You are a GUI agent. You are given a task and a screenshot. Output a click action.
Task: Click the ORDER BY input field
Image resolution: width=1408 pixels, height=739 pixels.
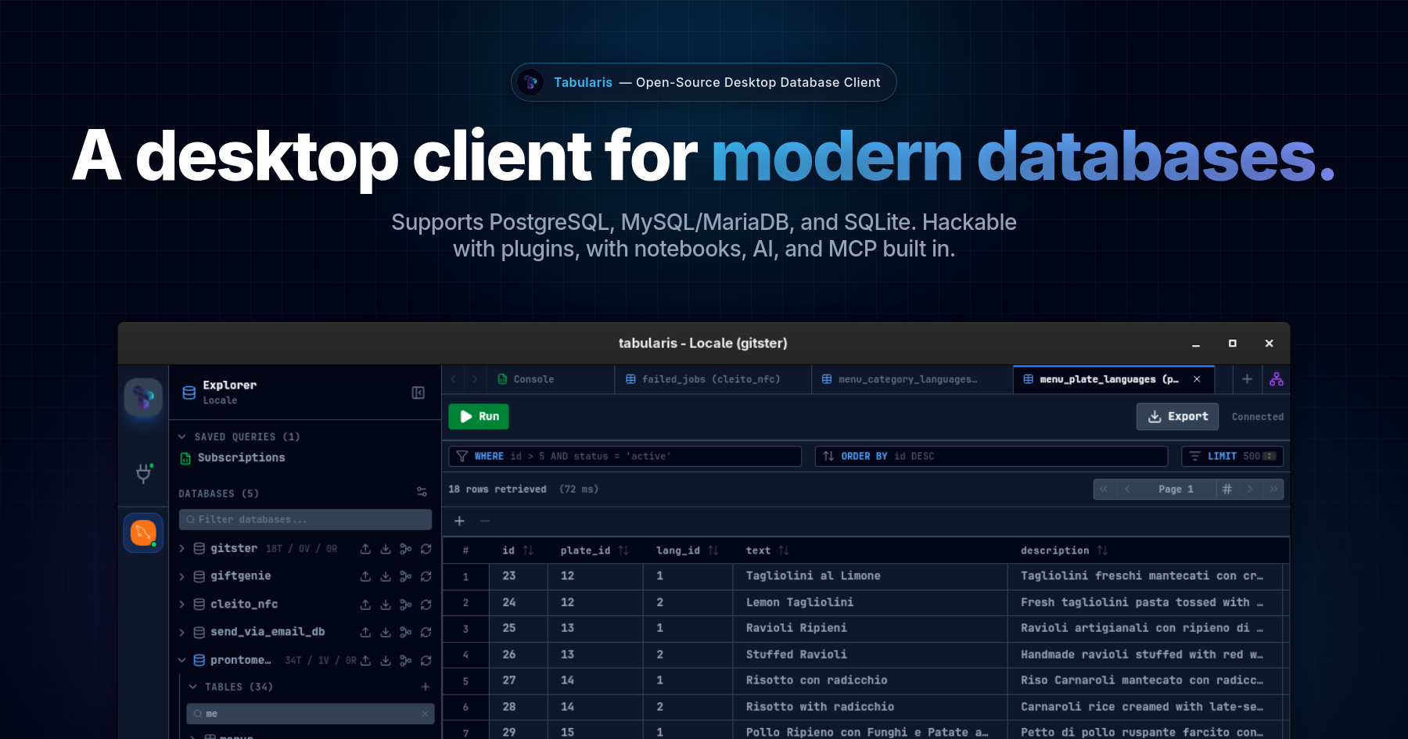click(x=992, y=456)
